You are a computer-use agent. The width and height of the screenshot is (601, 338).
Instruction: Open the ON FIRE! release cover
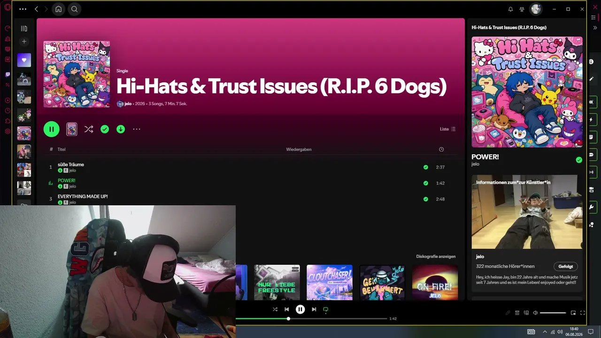(x=435, y=282)
